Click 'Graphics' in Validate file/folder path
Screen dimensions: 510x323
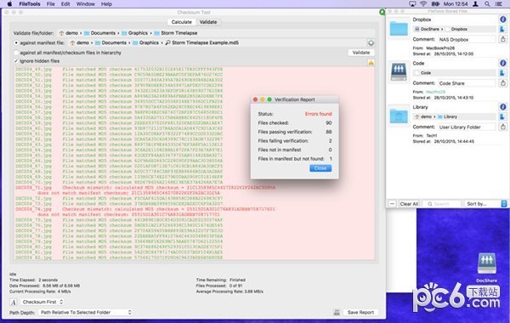pos(134,33)
